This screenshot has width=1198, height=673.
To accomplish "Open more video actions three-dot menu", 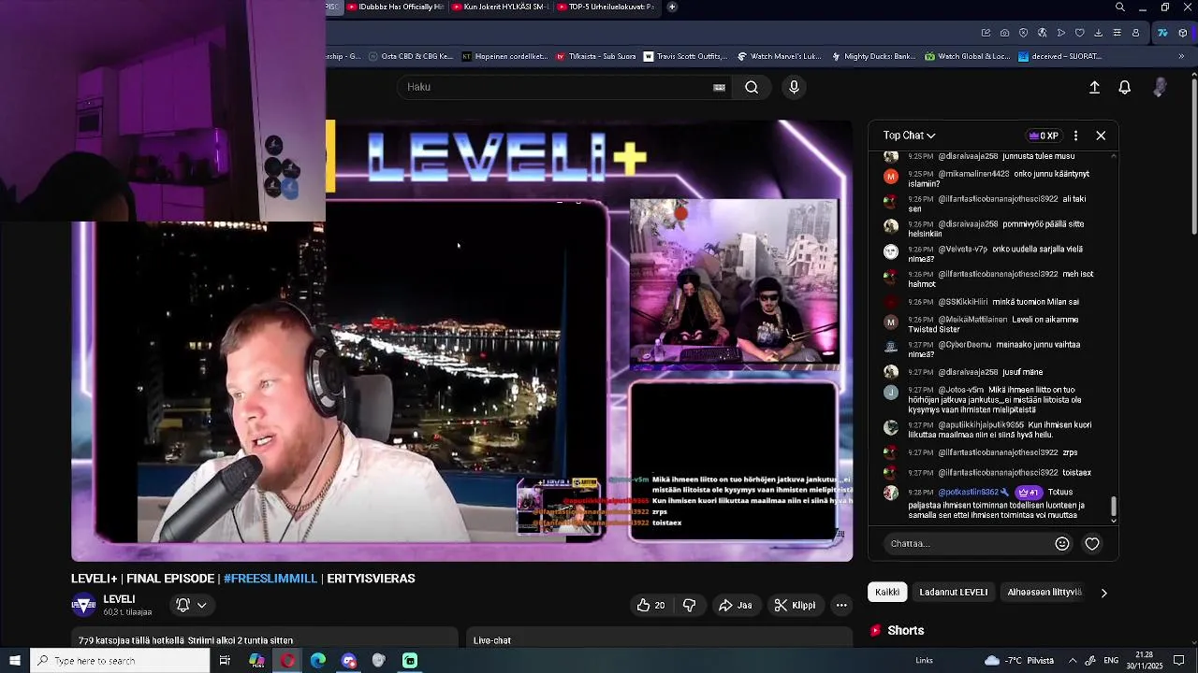I will click(x=841, y=605).
